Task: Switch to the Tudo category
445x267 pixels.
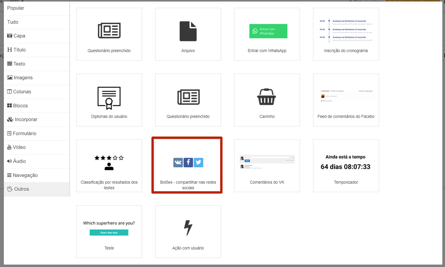Action: (x=13, y=22)
